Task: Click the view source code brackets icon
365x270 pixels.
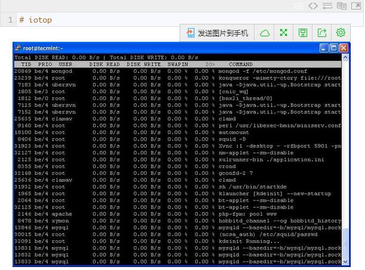Action: tap(313, 6)
